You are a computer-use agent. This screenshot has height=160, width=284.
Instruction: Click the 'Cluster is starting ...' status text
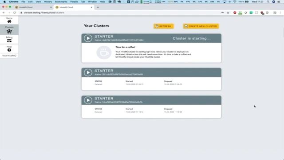[x=191, y=39]
